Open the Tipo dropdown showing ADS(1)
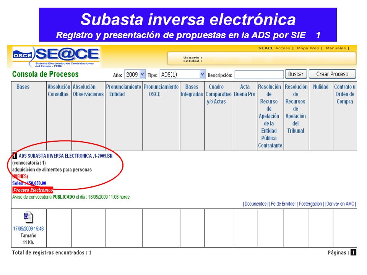This screenshot has width=367, height=275. (183, 74)
